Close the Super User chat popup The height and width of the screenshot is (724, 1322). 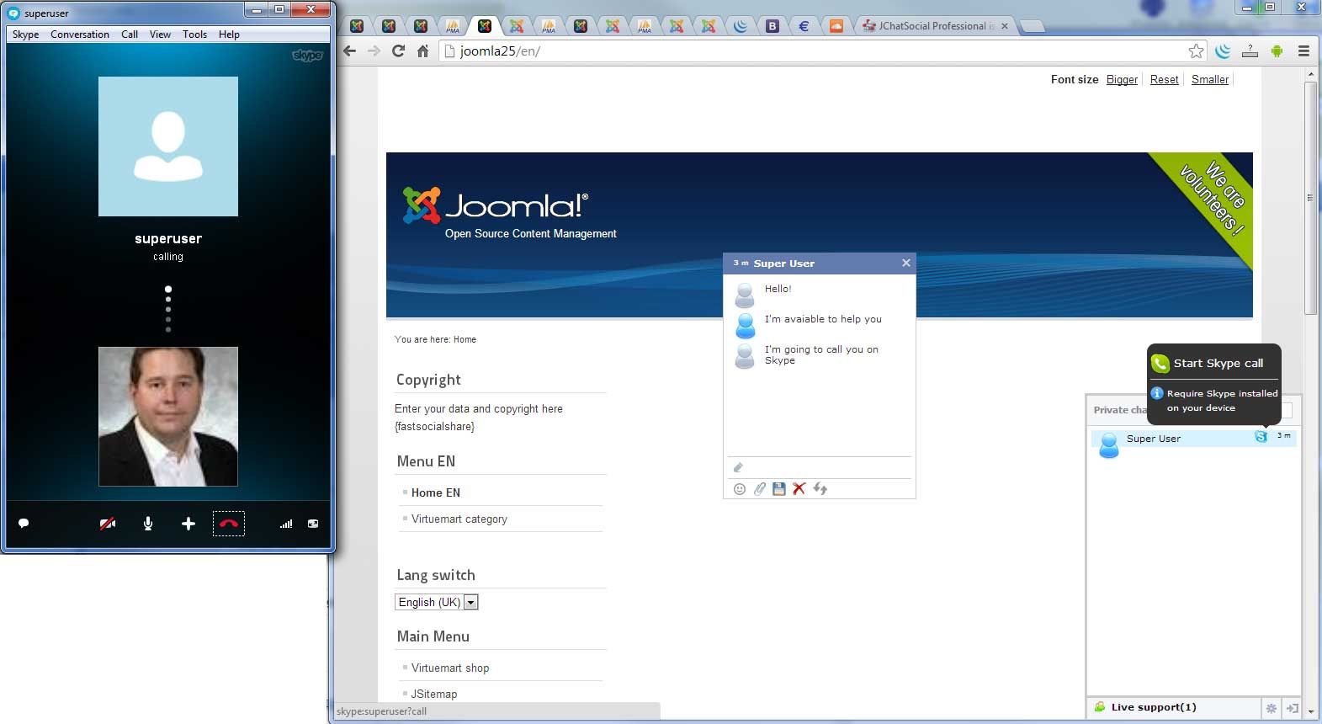click(906, 263)
